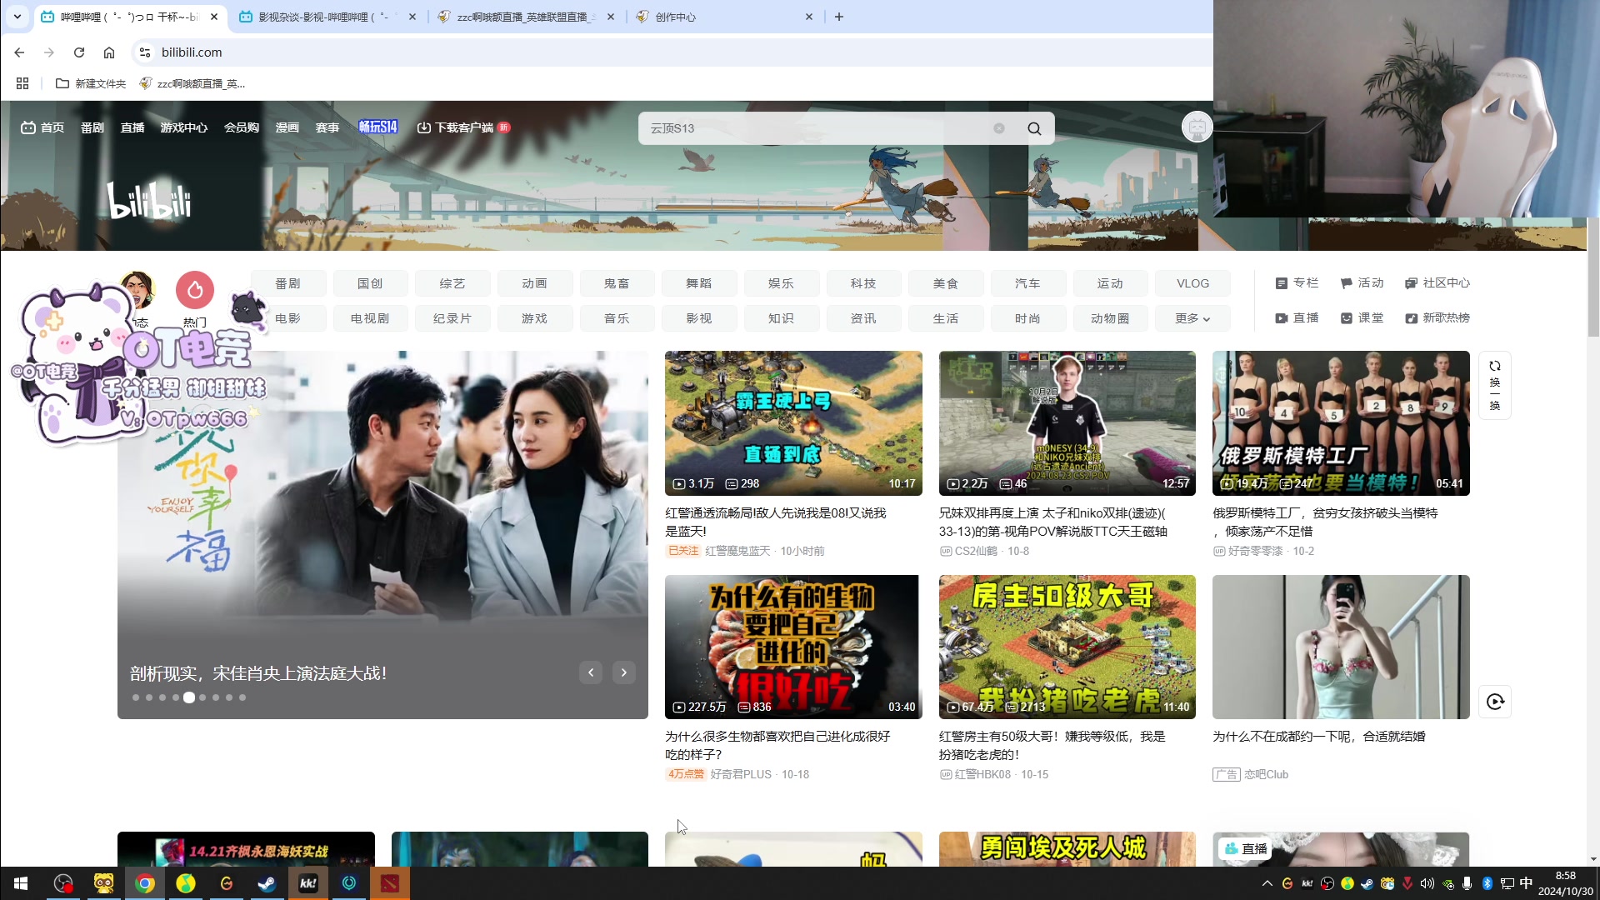Clear the search box with the X icon
The image size is (1600, 900).
point(999,128)
